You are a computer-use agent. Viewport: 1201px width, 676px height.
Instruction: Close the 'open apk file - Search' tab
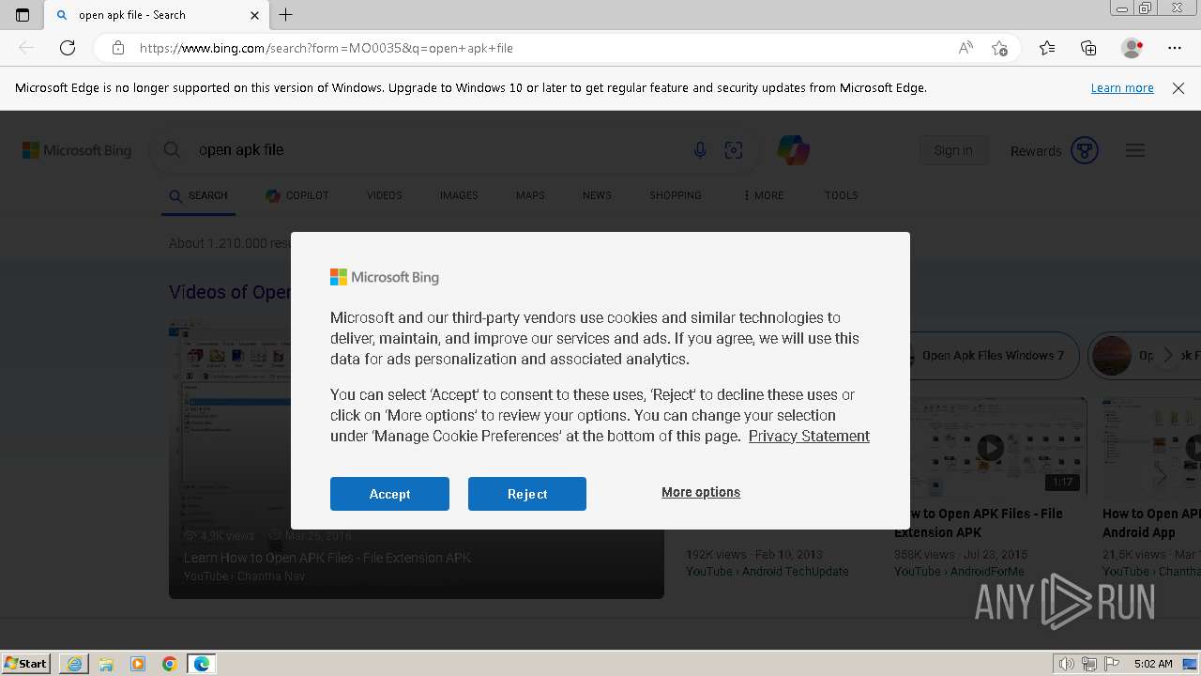254,15
